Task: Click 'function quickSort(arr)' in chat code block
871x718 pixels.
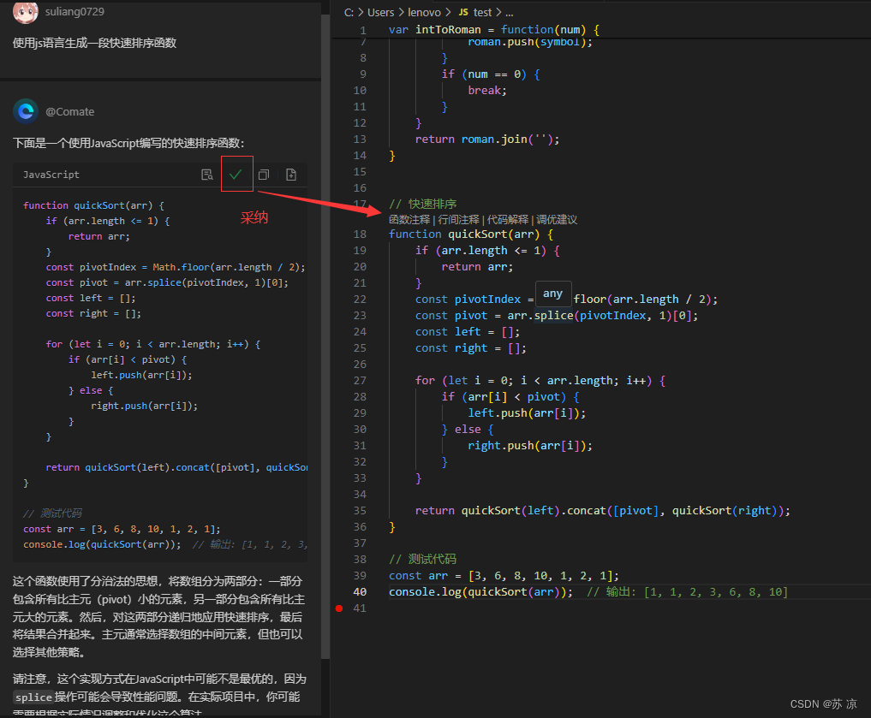Action: coord(93,205)
